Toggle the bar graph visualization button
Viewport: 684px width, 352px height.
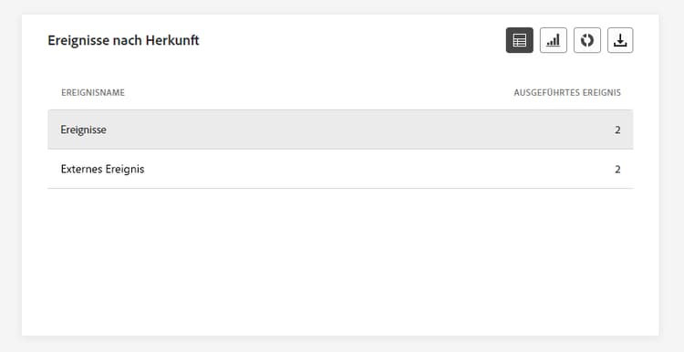click(x=554, y=40)
